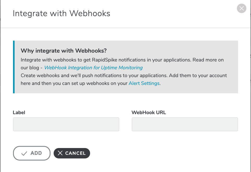Click the "Label" field caption
The image size is (251, 172).
click(19, 112)
